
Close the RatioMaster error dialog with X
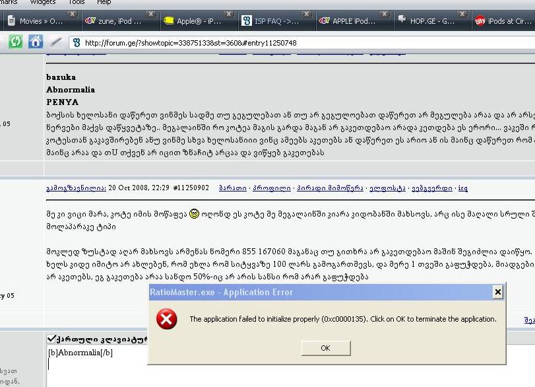pyautogui.click(x=498, y=292)
